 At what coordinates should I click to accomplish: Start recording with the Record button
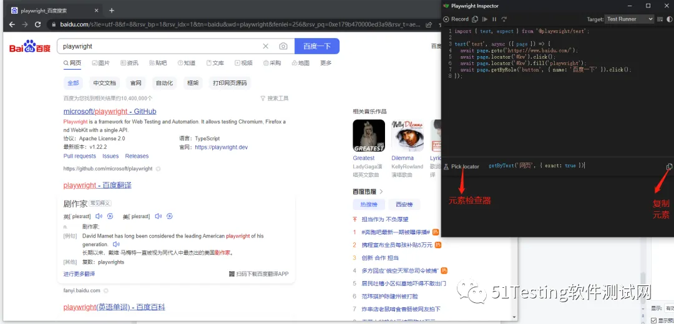click(x=456, y=19)
